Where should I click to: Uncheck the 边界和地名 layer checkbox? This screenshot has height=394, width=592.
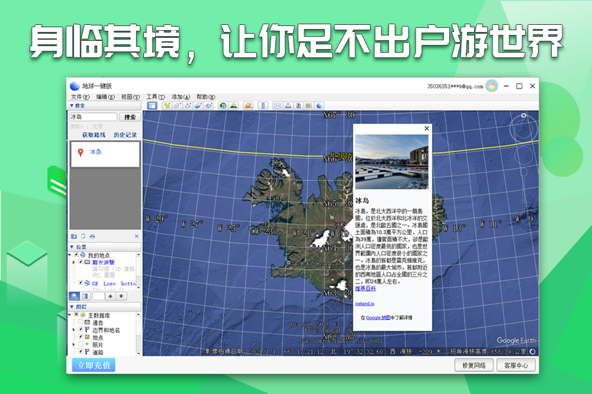tap(81, 330)
